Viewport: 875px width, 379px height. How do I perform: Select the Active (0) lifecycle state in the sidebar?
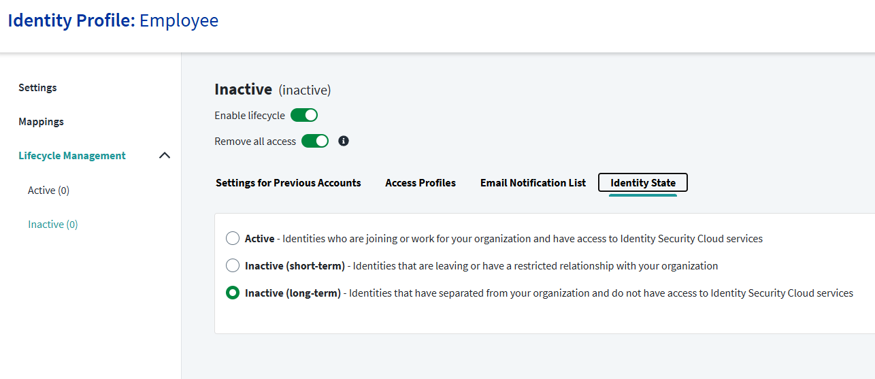(48, 191)
